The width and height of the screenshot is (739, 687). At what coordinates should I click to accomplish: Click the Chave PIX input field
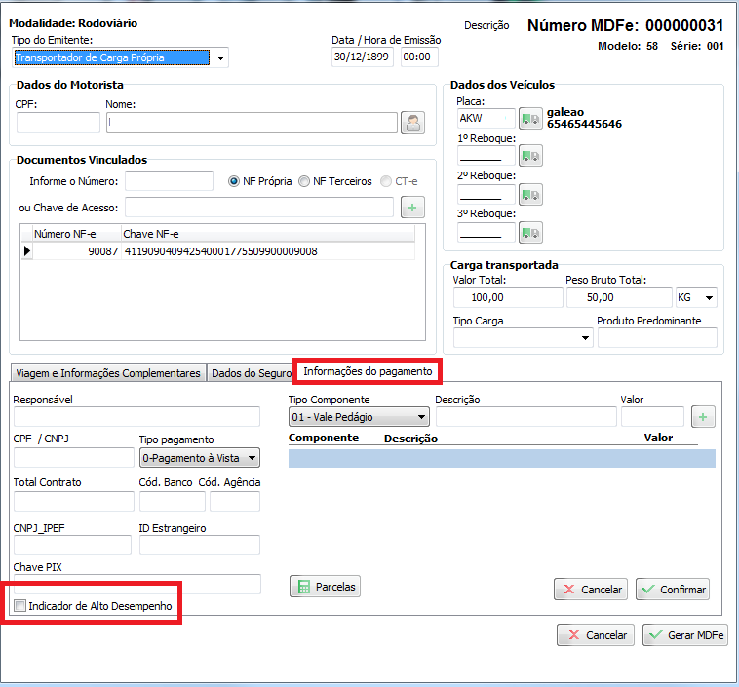(136, 584)
